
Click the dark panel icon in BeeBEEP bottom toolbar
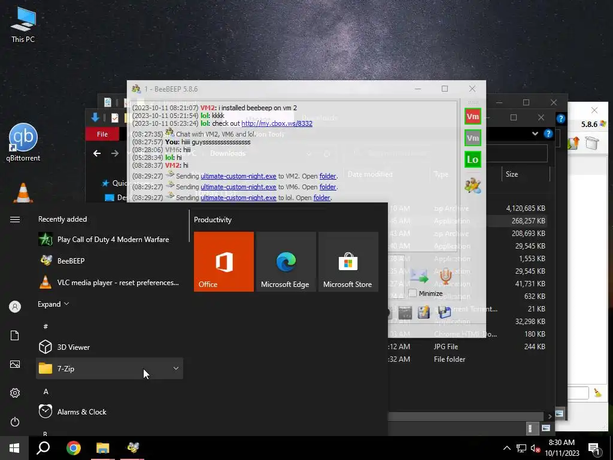[405, 313]
